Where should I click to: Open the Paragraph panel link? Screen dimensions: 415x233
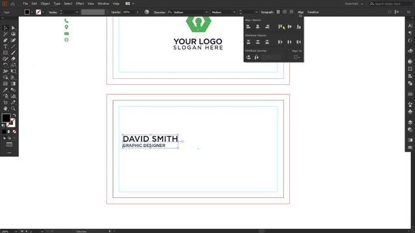click(267, 12)
